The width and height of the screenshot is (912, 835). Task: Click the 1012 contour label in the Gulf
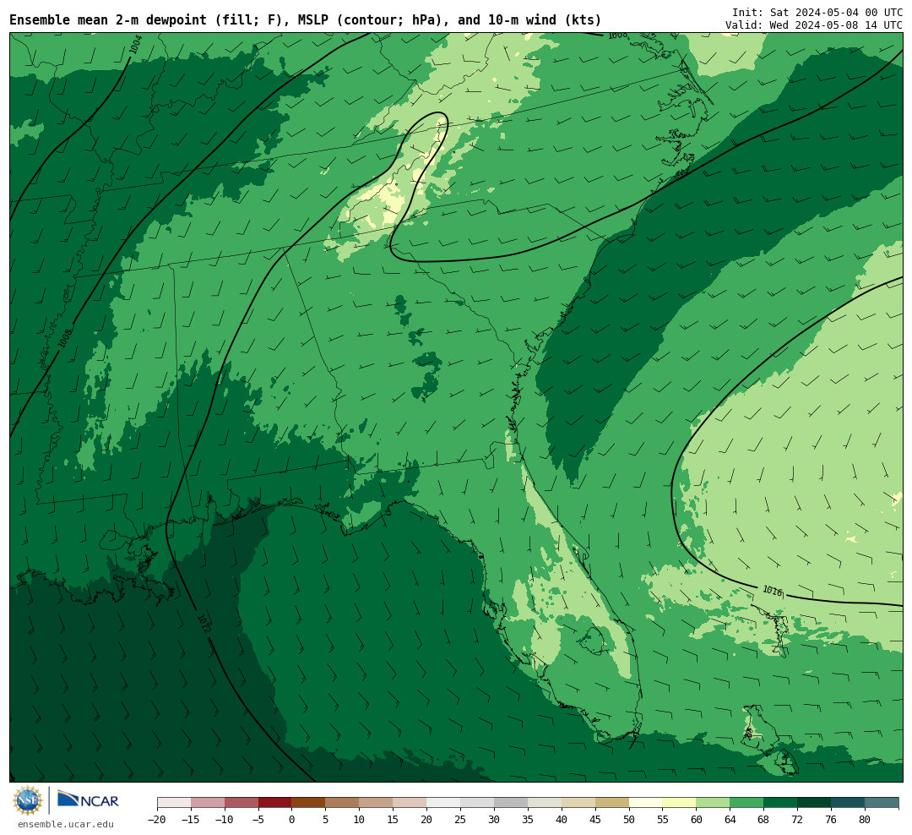pyautogui.click(x=204, y=625)
